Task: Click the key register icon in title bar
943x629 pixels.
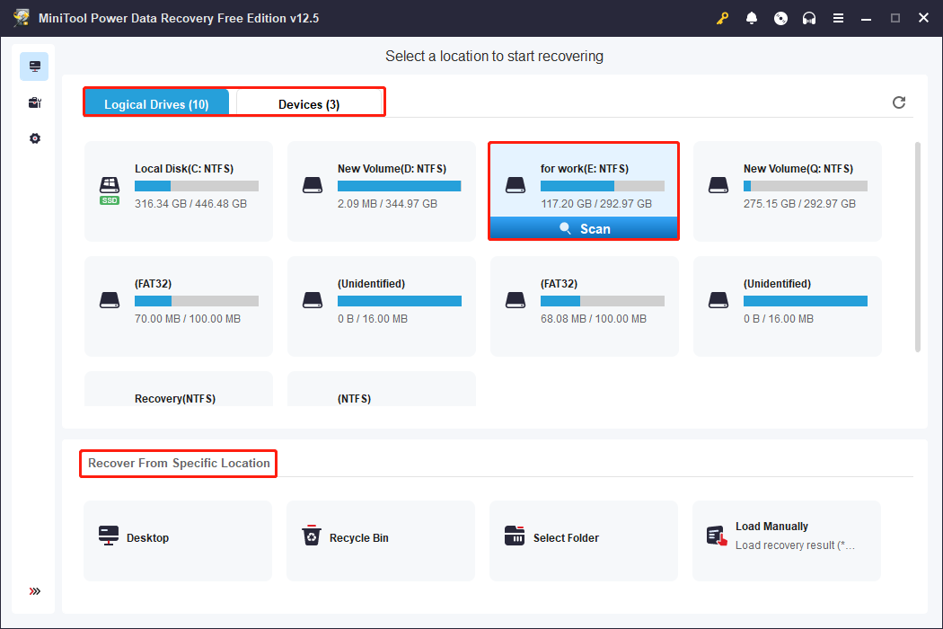Action: [722, 18]
